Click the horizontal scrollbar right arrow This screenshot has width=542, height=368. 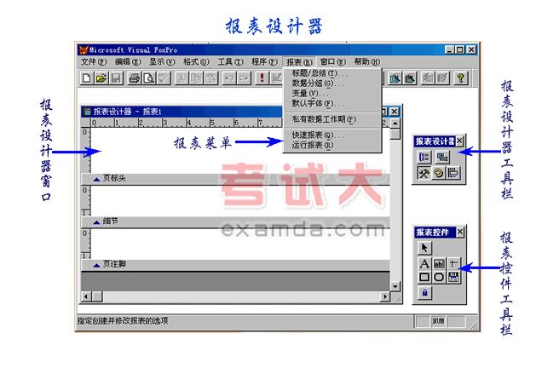[x=384, y=296]
